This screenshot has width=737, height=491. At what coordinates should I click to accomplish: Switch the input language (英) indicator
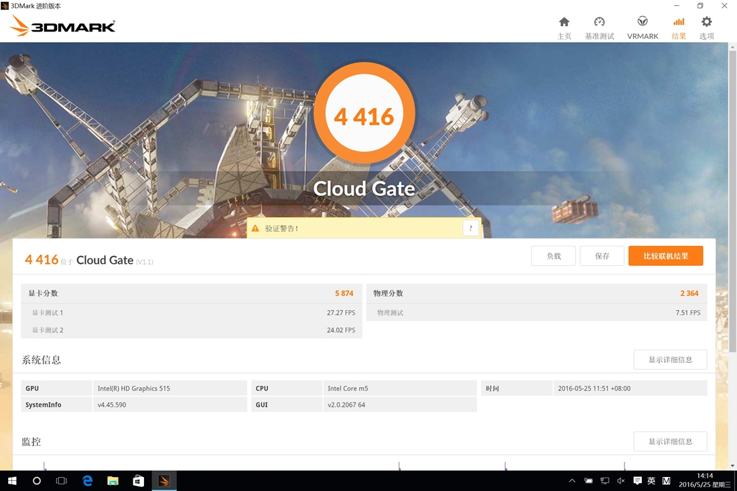pyautogui.click(x=651, y=481)
